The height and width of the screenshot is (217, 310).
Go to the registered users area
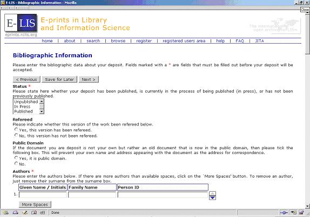click(x=184, y=41)
